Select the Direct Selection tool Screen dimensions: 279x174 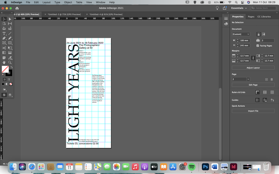[x=10, y=19]
